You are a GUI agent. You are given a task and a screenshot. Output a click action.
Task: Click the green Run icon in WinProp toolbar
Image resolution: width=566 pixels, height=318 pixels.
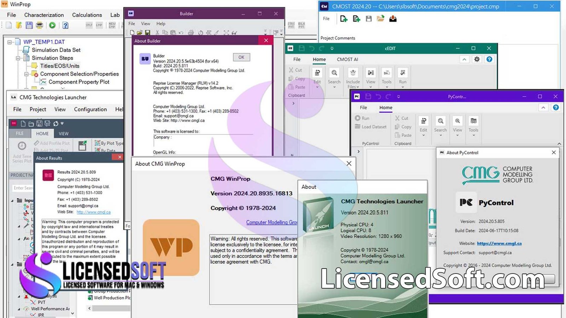(52, 25)
